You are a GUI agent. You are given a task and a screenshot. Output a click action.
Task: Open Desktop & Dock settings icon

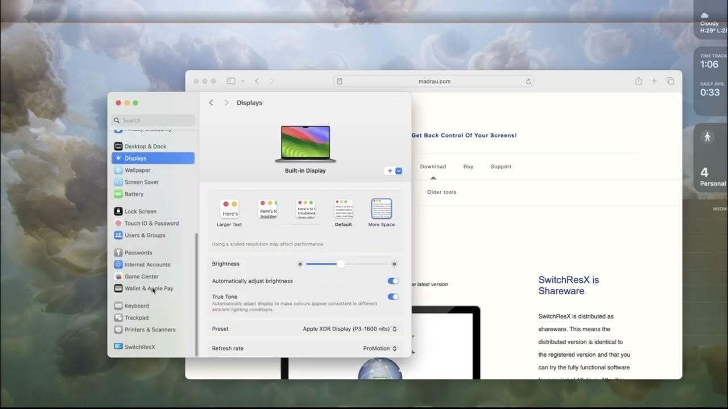(118, 147)
